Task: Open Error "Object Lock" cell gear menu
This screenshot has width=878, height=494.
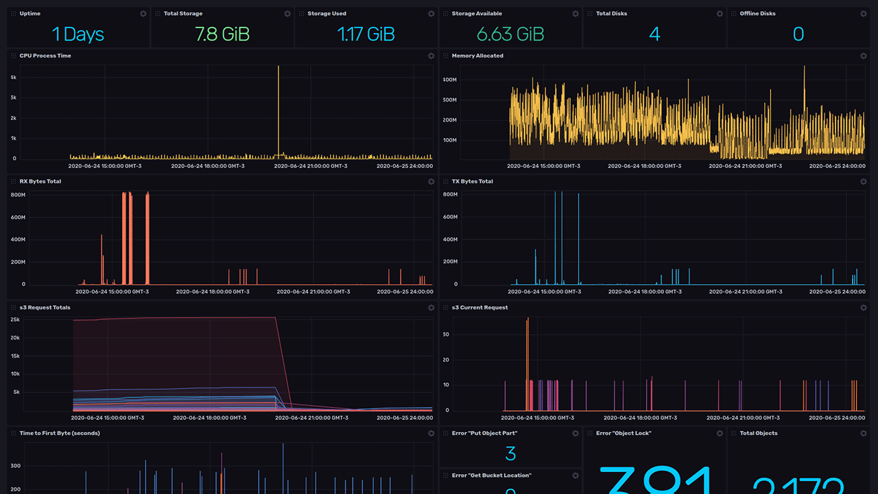Action: tap(720, 434)
